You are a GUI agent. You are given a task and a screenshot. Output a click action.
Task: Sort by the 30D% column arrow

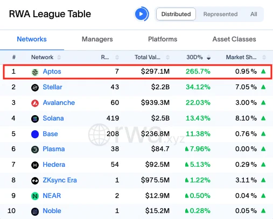[208, 58]
